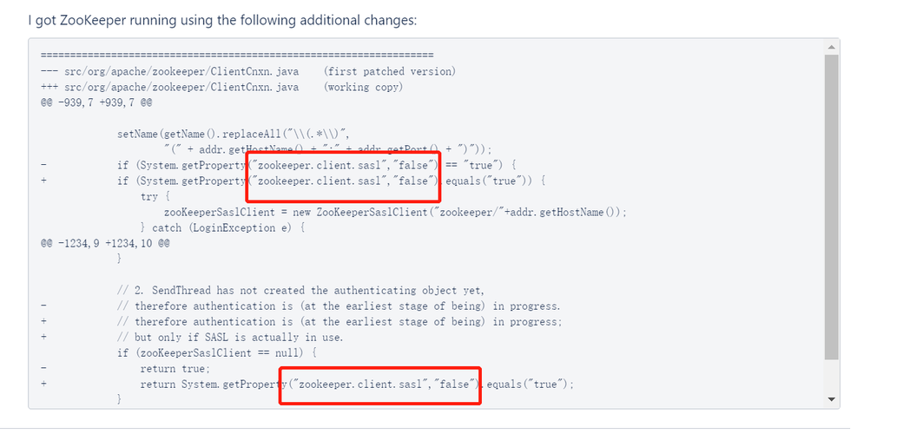The image size is (903, 434).
Task: Click the intro sentence about ZooKeeper additional changes
Action: [222, 22]
